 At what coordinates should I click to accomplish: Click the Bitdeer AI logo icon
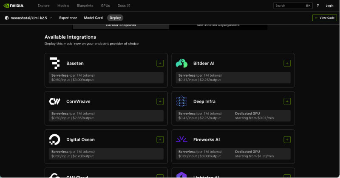[x=181, y=63]
